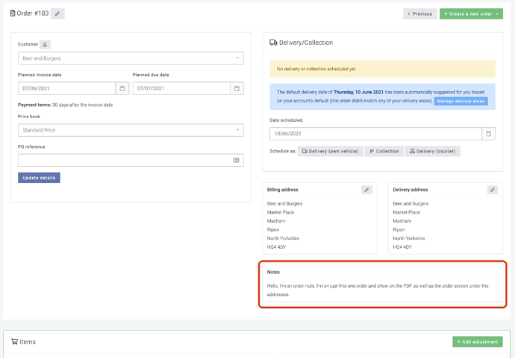
Task: Open customer profile icon next to Customer label
Action: [45, 44]
